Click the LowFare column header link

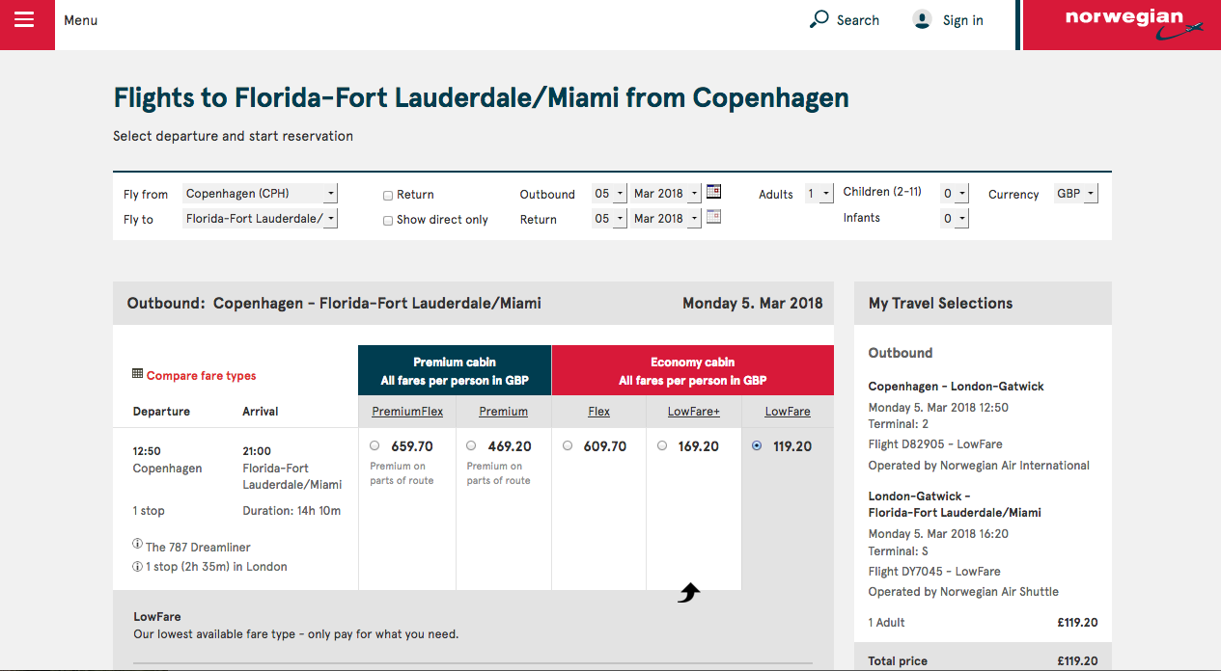(x=788, y=412)
